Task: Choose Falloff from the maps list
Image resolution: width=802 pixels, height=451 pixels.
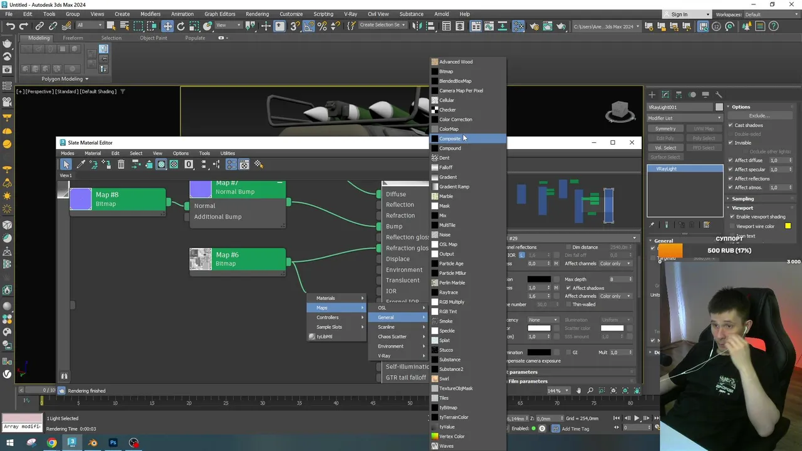Action: coord(467,167)
